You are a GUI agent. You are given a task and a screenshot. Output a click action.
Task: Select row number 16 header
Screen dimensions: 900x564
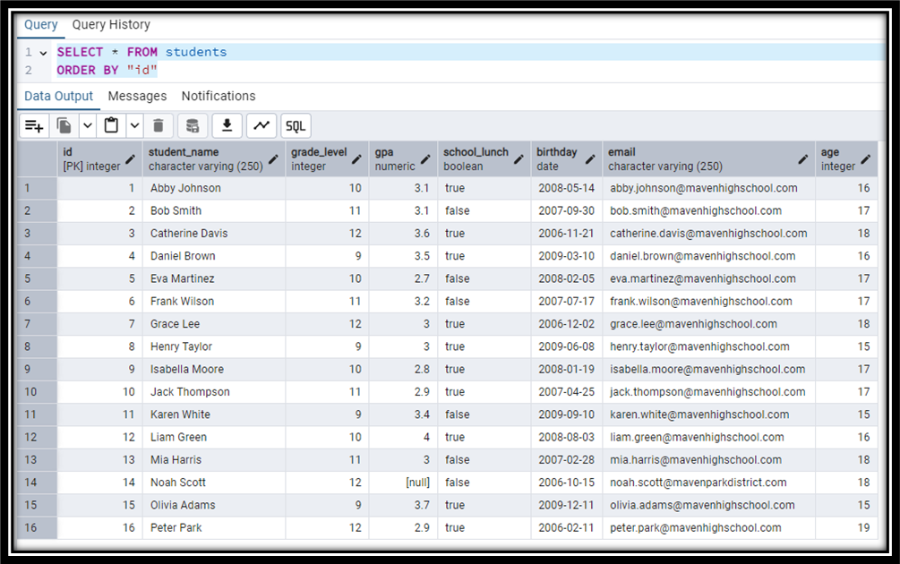38,527
